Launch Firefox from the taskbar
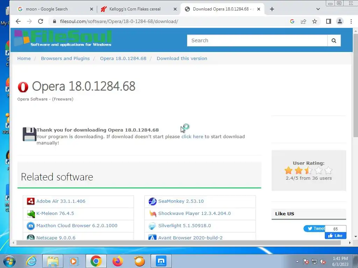Viewport: 358px width, 268px height. point(117,261)
